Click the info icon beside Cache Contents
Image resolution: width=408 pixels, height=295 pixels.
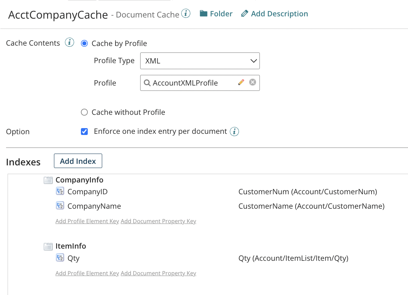coord(70,43)
